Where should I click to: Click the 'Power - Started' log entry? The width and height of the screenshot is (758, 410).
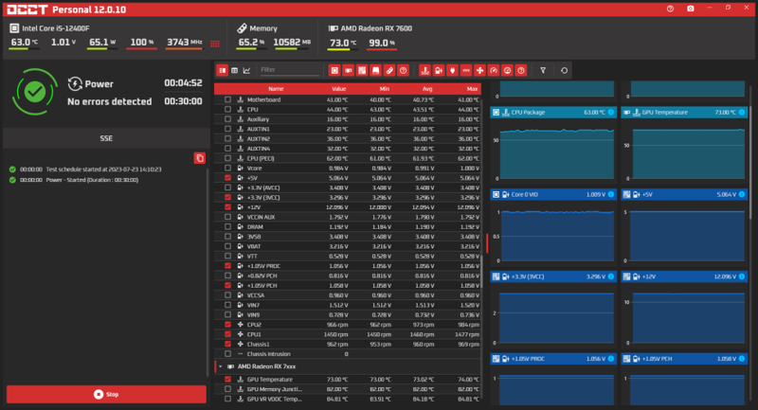[x=92, y=180]
